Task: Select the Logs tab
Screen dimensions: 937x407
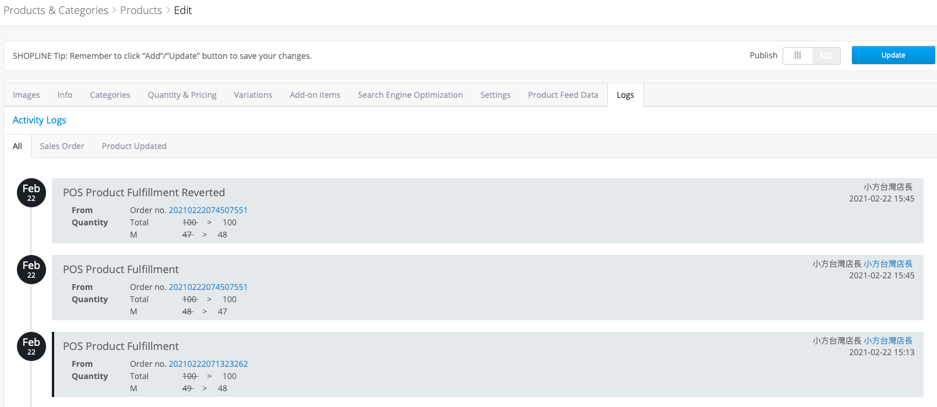Action: (625, 95)
